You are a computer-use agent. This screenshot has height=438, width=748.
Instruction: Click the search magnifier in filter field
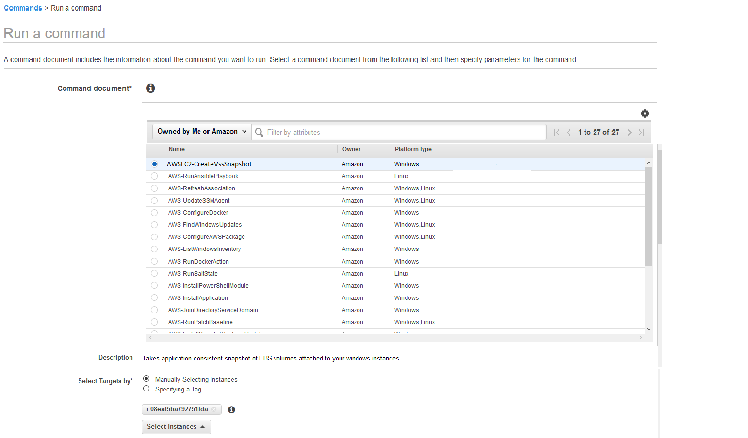point(260,132)
